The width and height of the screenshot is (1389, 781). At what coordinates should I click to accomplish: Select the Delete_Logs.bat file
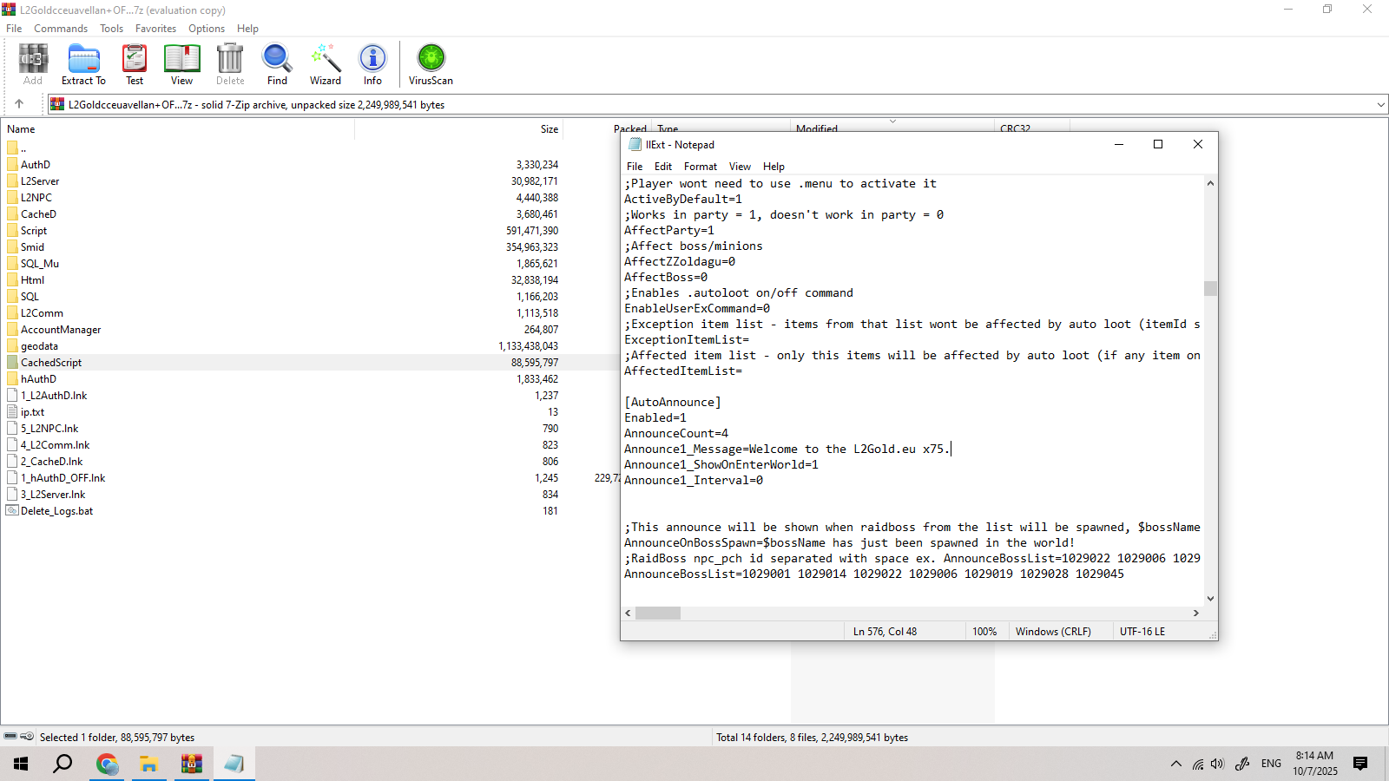[x=56, y=511]
